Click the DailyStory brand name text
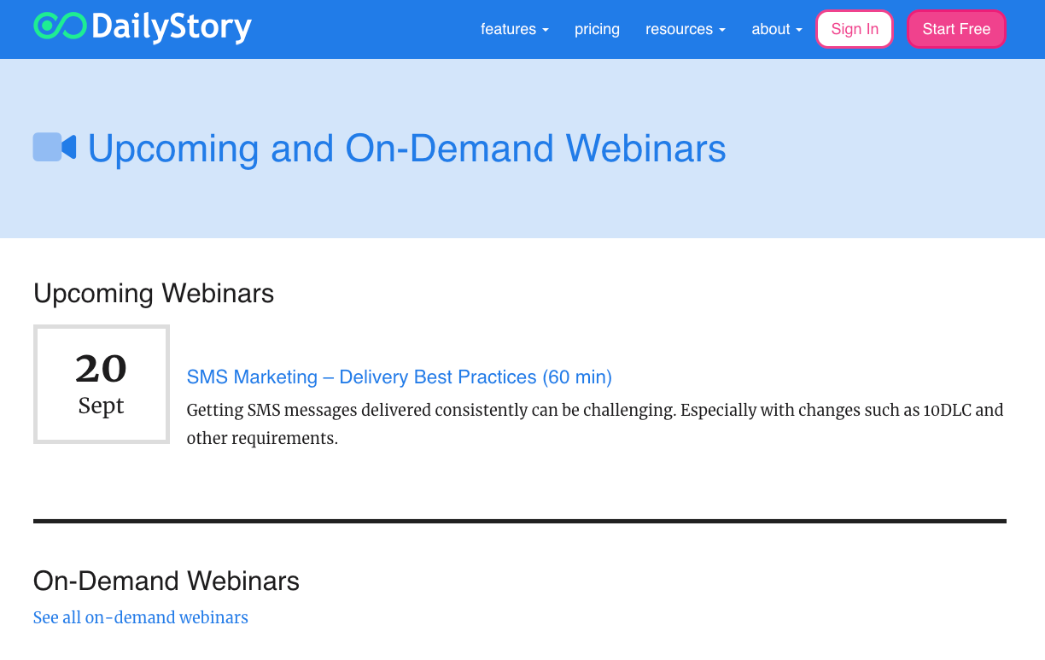This screenshot has height=660, width=1045. [x=172, y=28]
